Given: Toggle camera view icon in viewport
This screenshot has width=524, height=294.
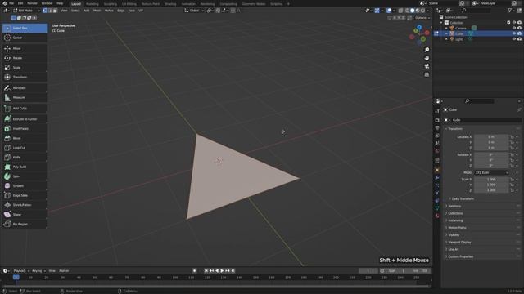Looking at the screenshot, I should tap(427, 66).
